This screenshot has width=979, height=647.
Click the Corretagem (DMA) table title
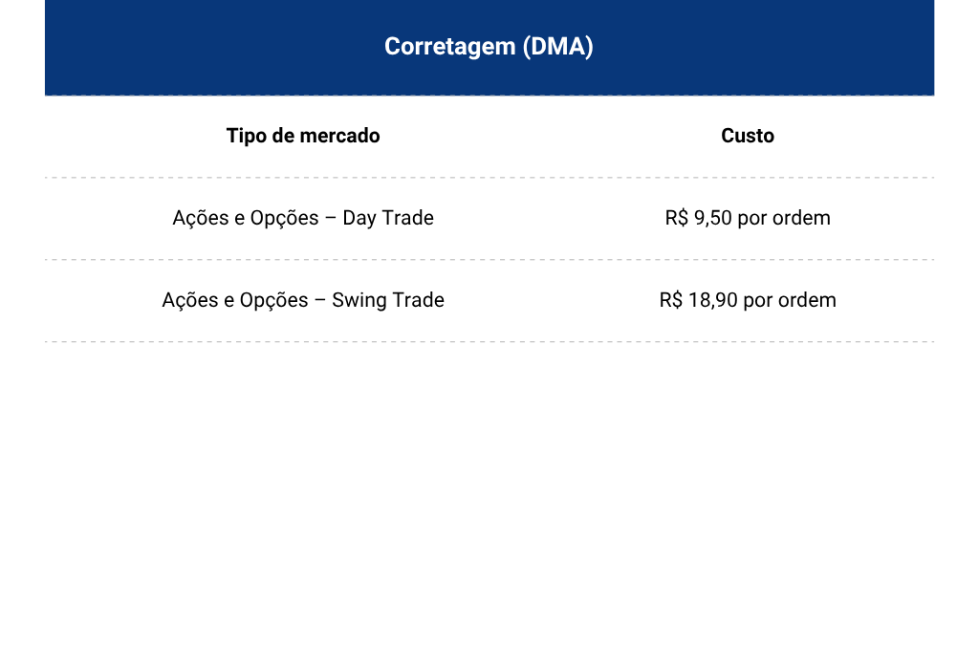click(x=489, y=47)
